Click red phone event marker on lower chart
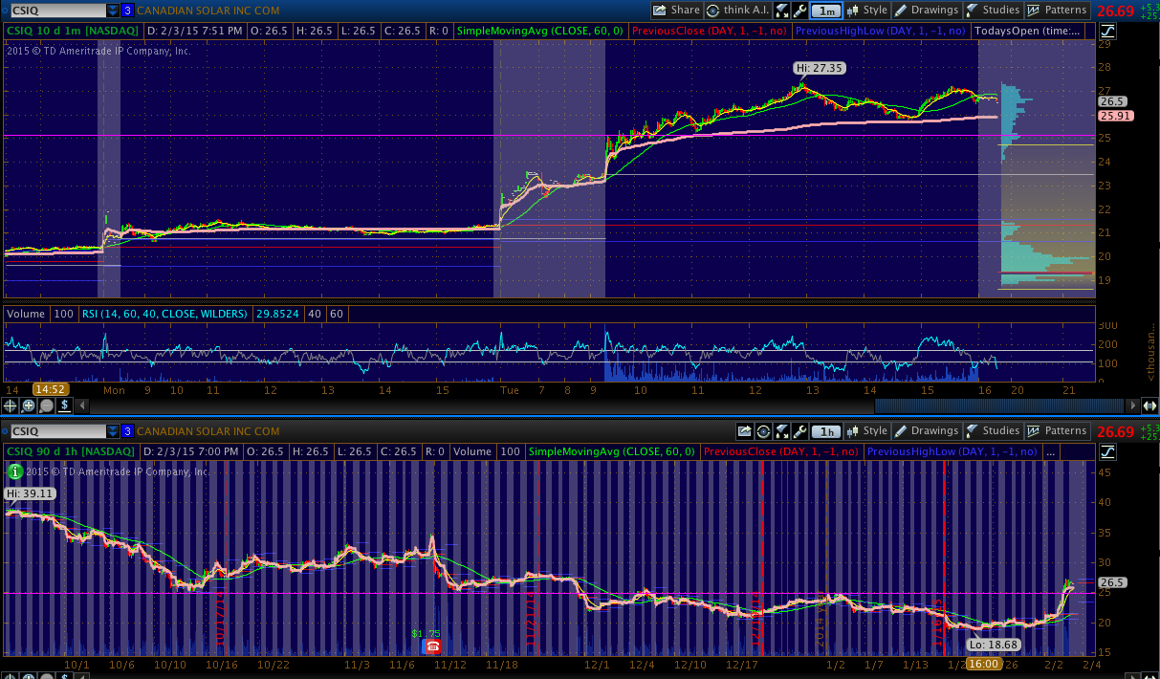The height and width of the screenshot is (679, 1160). [432, 647]
